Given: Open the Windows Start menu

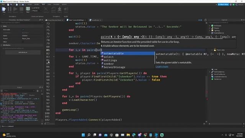Looking at the screenshot, I should point(83,135).
